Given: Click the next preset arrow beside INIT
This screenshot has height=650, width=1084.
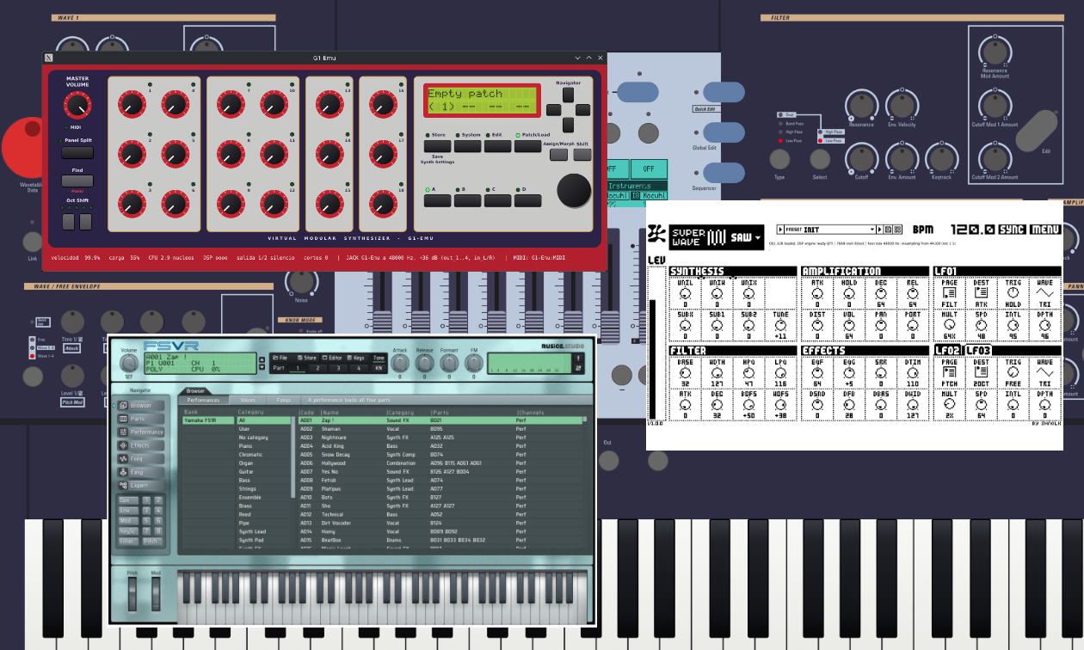Looking at the screenshot, I should click(881, 230).
